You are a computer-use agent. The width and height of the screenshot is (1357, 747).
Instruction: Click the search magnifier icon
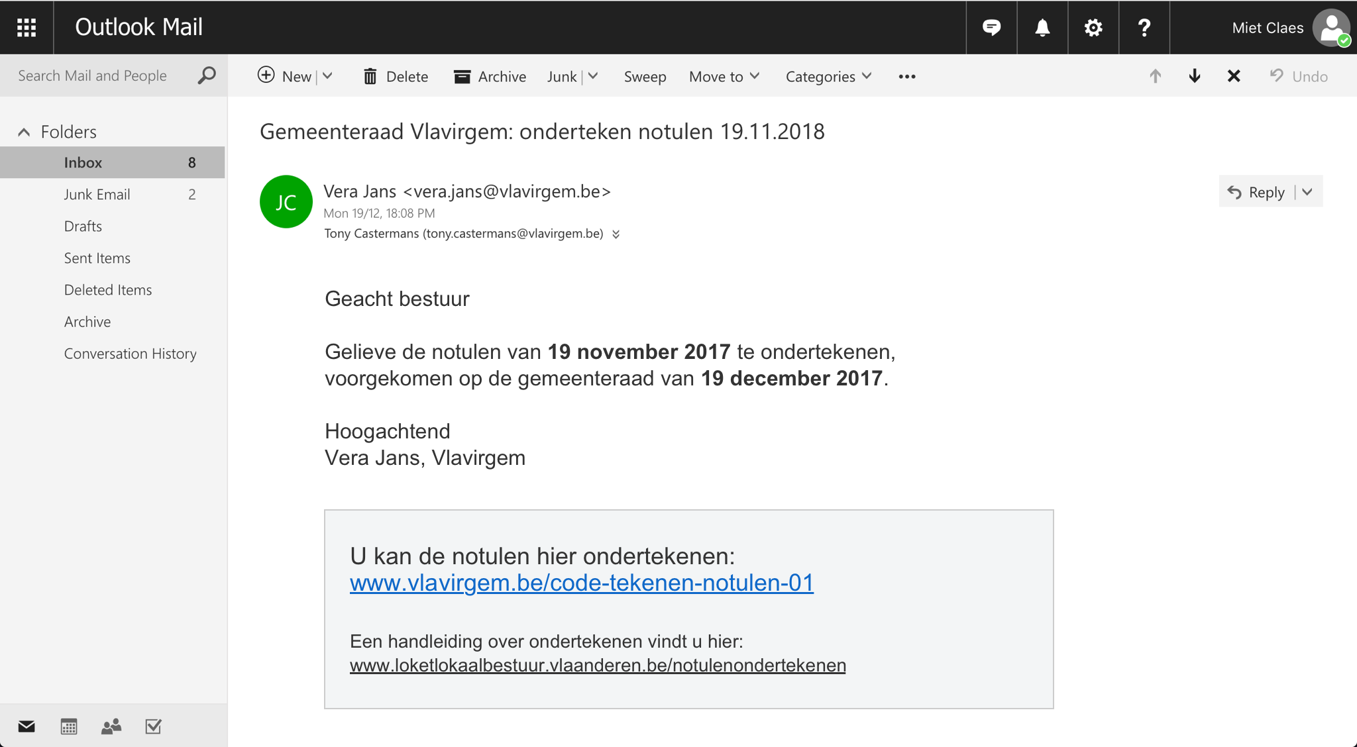point(207,75)
